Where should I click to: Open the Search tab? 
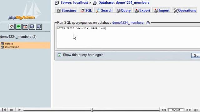pyautogui.click(x=104, y=11)
